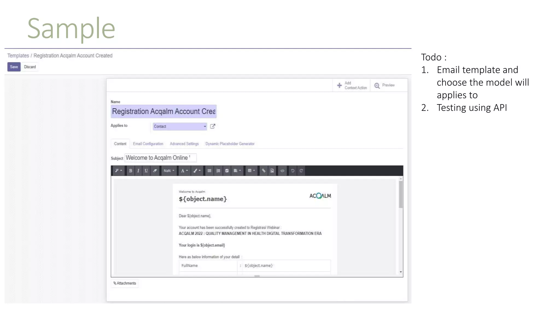Click the Subject input field

click(160, 158)
